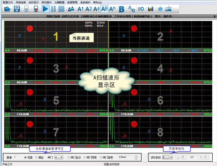
Task: Switch to the B scan view icon
Action: coord(122,9)
